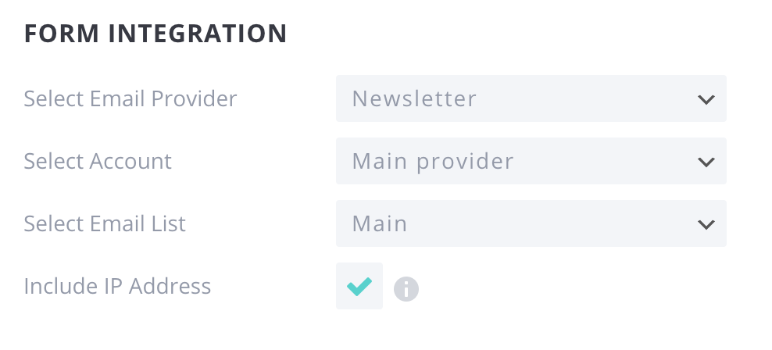The width and height of the screenshot is (772, 350).
Task: Click the Include IP Address label
Action: [x=117, y=286]
